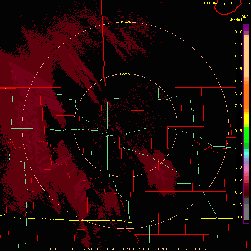
Task: Click the DKD label above the color scale
Action: pyautogui.click(x=245, y=17)
